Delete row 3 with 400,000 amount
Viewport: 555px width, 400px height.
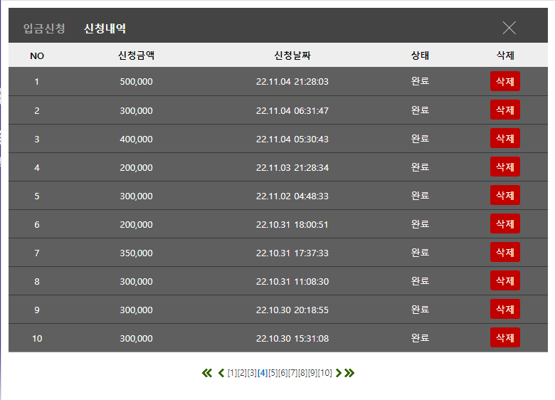click(505, 138)
